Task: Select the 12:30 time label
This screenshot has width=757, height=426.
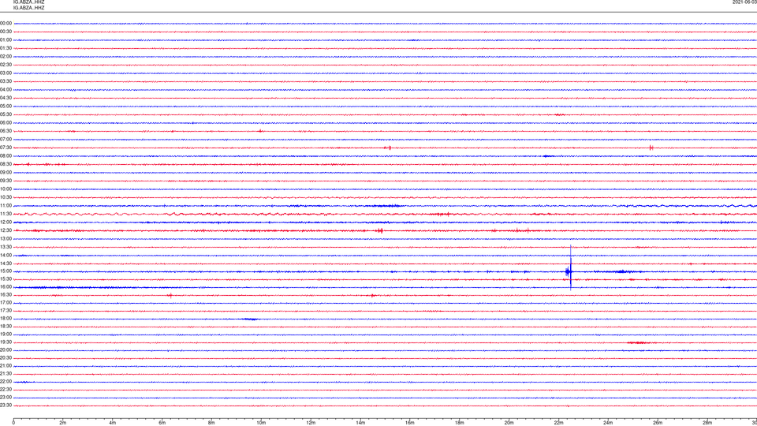Action: click(x=6, y=230)
